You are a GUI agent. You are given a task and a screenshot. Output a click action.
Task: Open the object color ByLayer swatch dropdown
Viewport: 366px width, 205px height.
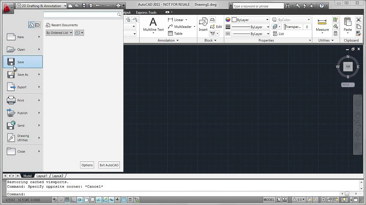tap(250, 20)
